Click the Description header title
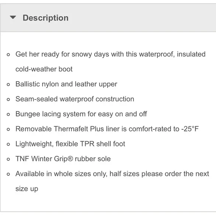Viewport: 216px width, 216px height. point(45,18)
